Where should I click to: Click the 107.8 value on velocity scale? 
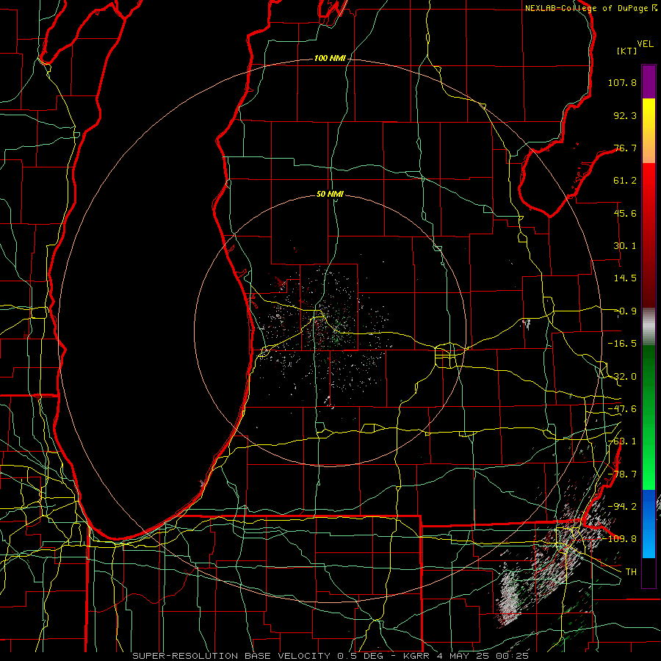click(622, 82)
